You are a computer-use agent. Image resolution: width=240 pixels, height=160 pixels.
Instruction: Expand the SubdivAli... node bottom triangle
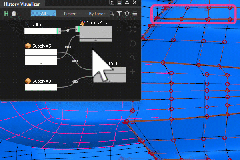[96, 40]
